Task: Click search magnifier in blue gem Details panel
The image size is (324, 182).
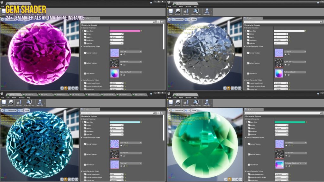Action: coord(154,113)
